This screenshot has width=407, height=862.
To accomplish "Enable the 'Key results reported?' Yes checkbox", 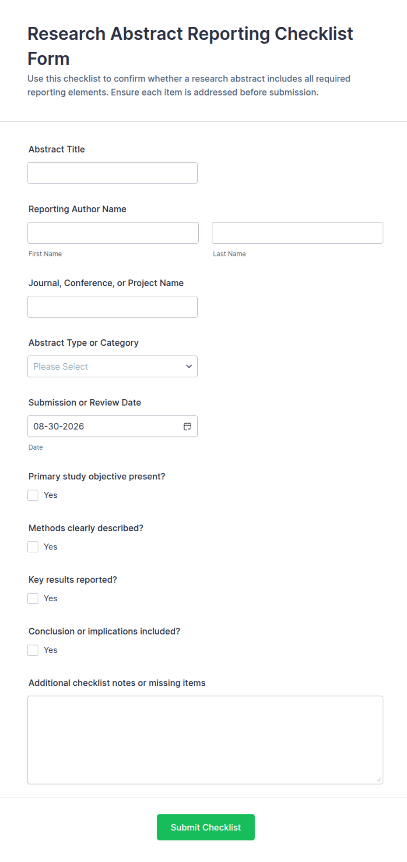I will click(x=33, y=599).
